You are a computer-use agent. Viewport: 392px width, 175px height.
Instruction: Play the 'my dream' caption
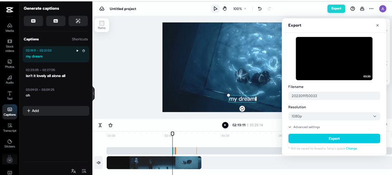pyautogui.click(x=77, y=51)
